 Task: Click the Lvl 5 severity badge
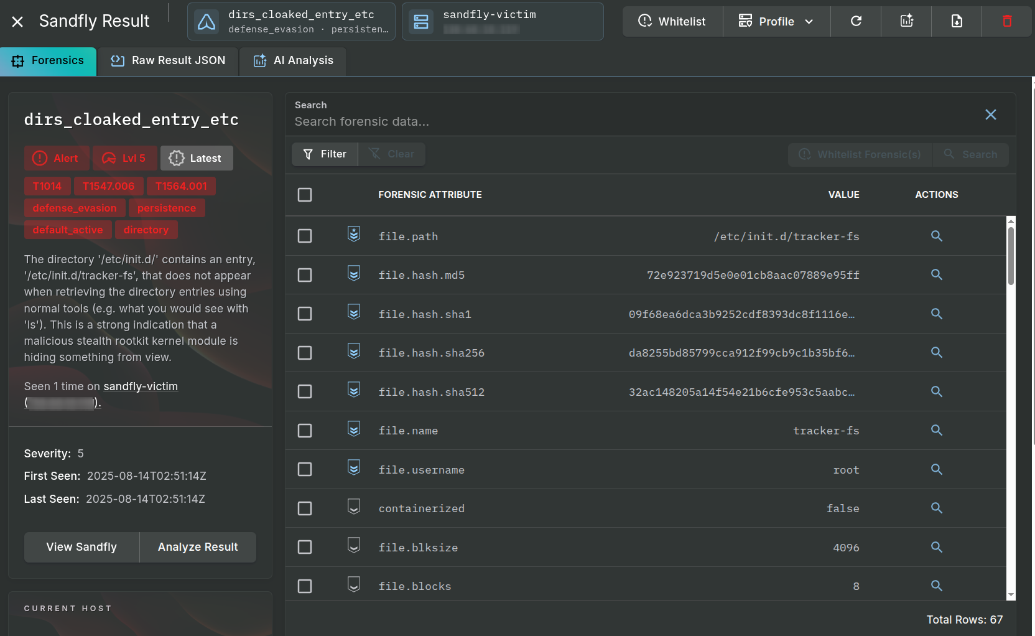pyautogui.click(x=125, y=158)
